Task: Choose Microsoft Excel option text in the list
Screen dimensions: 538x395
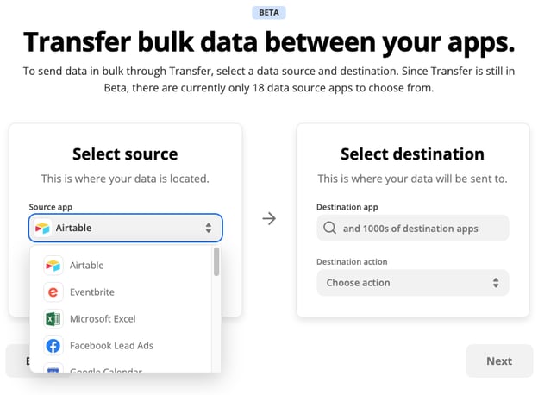Action: pyautogui.click(x=103, y=319)
